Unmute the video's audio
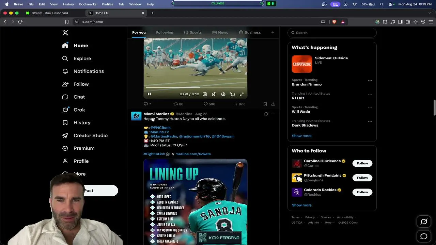 [214, 94]
